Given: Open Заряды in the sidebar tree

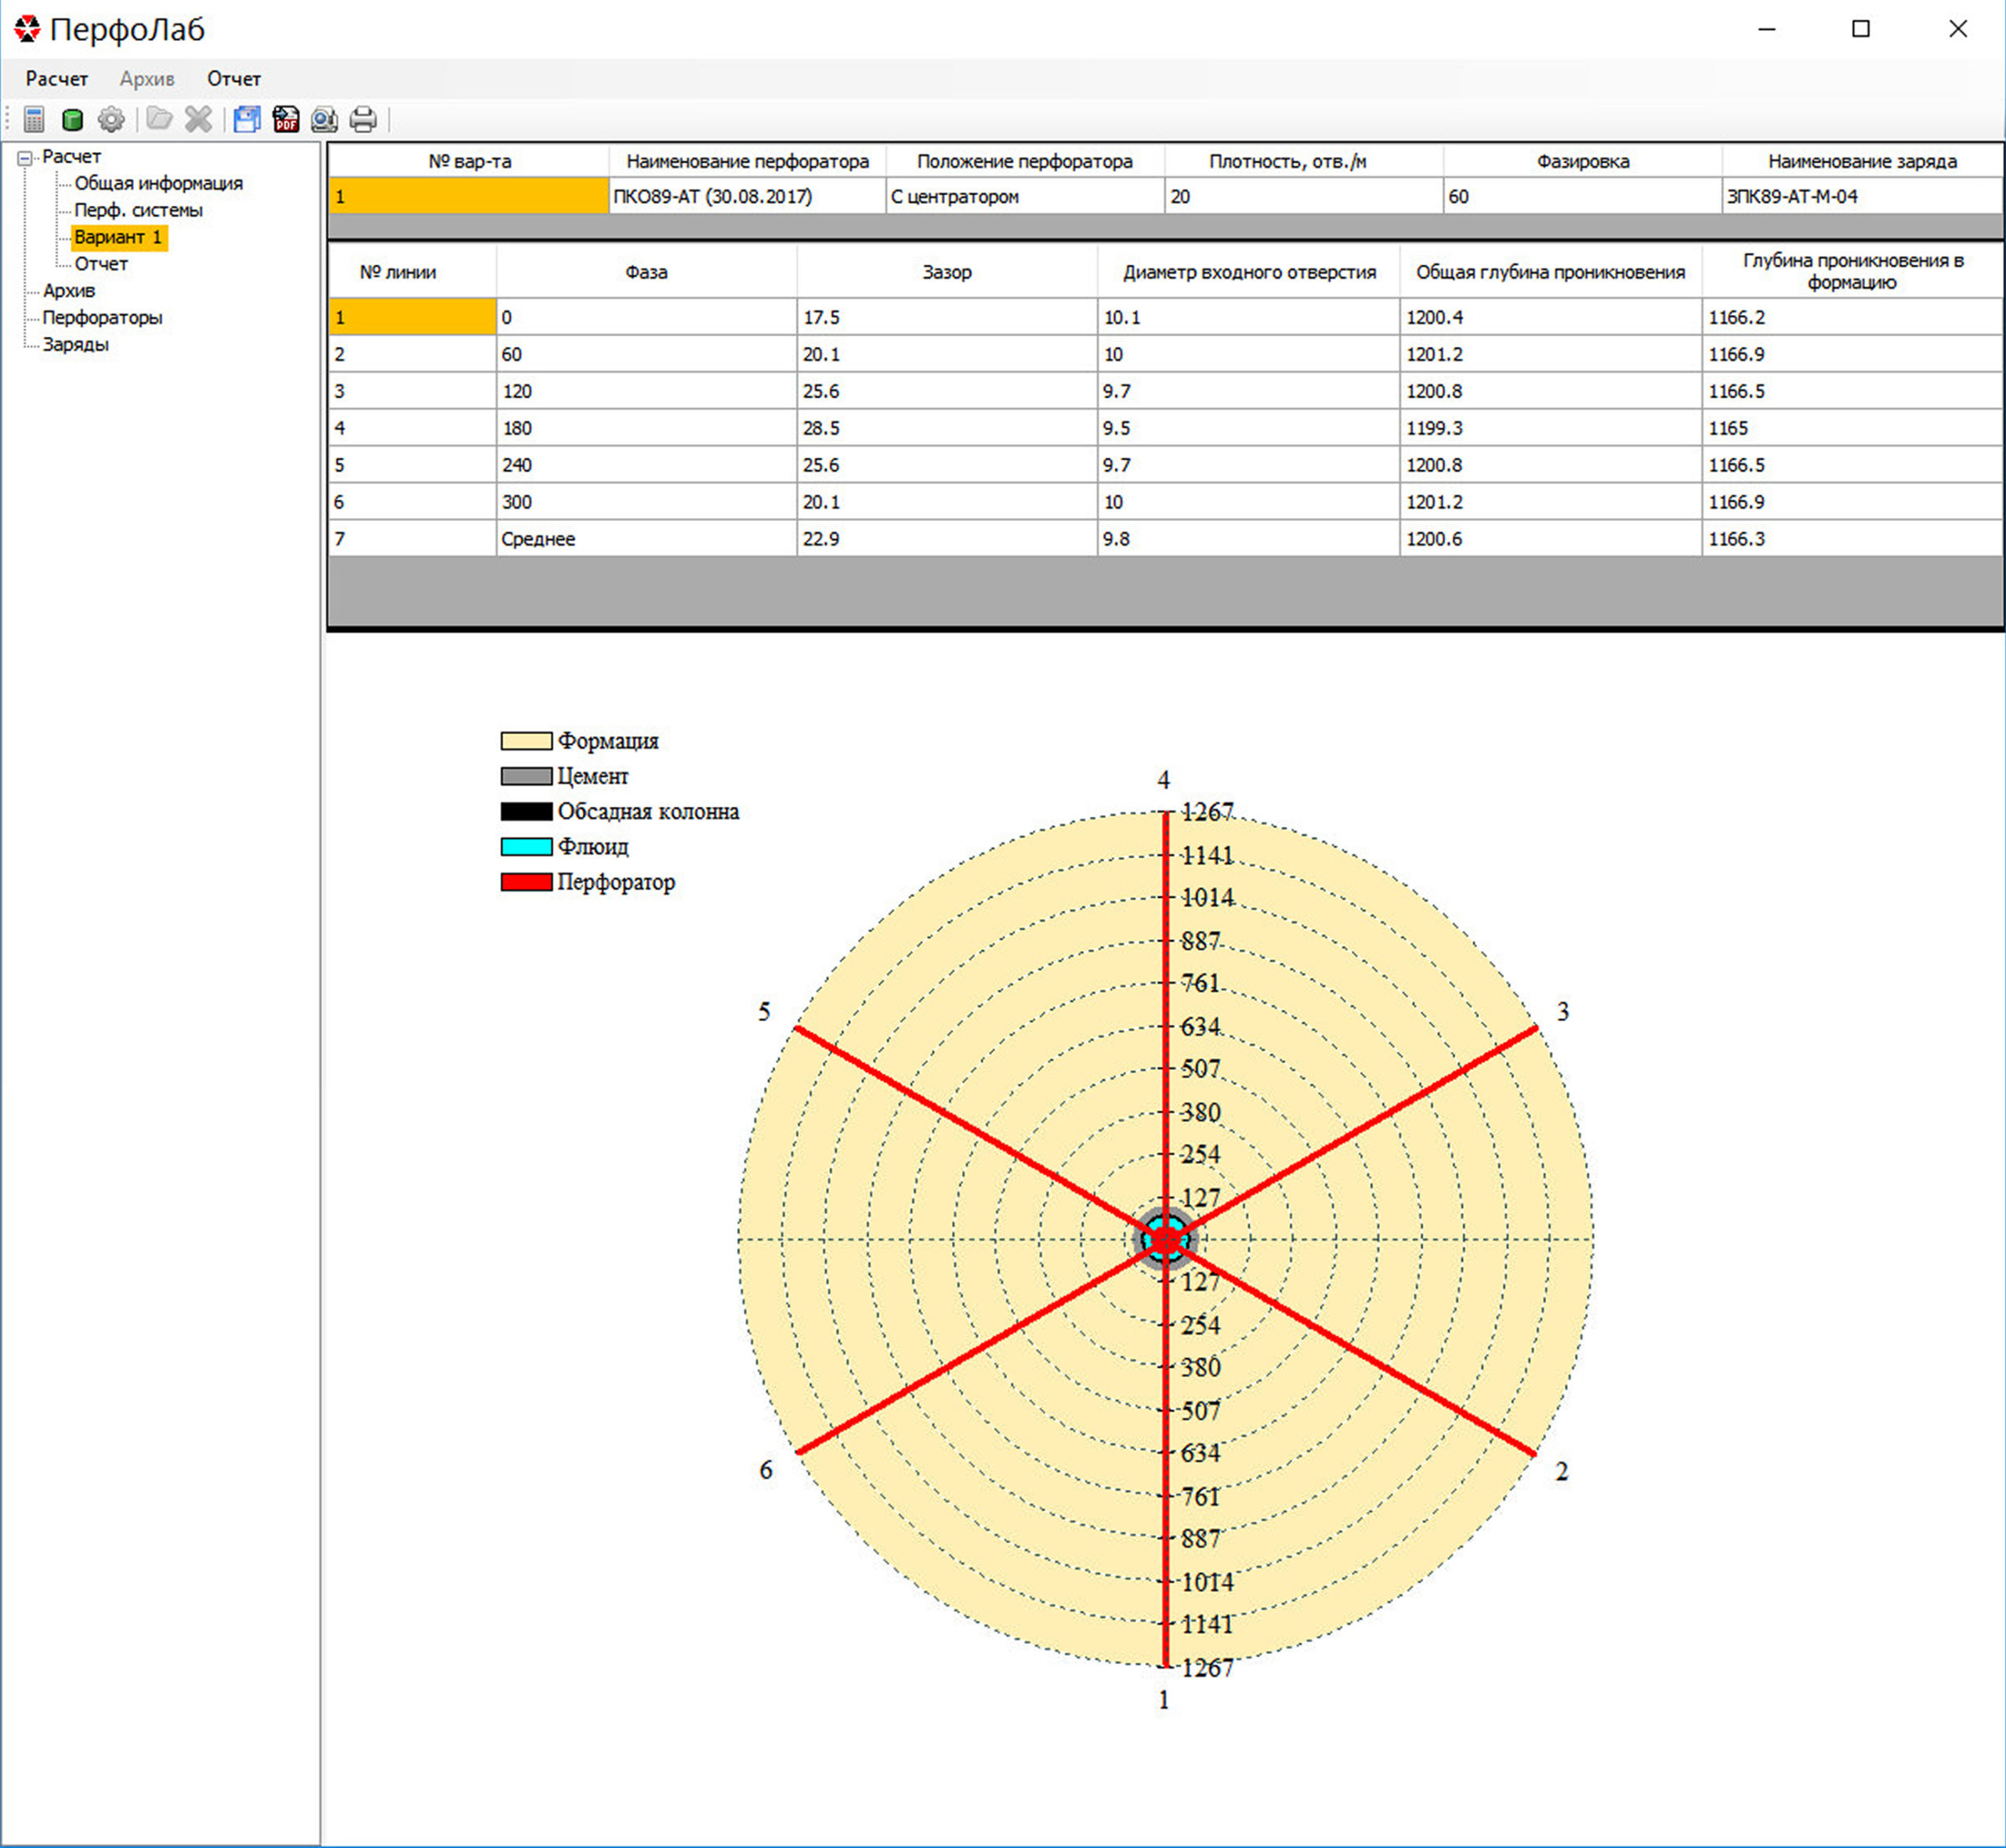Looking at the screenshot, I should 75,344.
